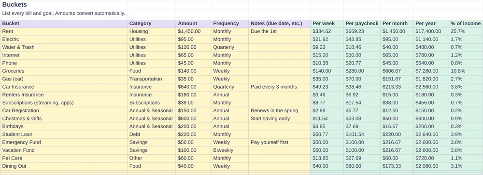
Task: Select the Groceries bucket cell
Action: point(63,71)
